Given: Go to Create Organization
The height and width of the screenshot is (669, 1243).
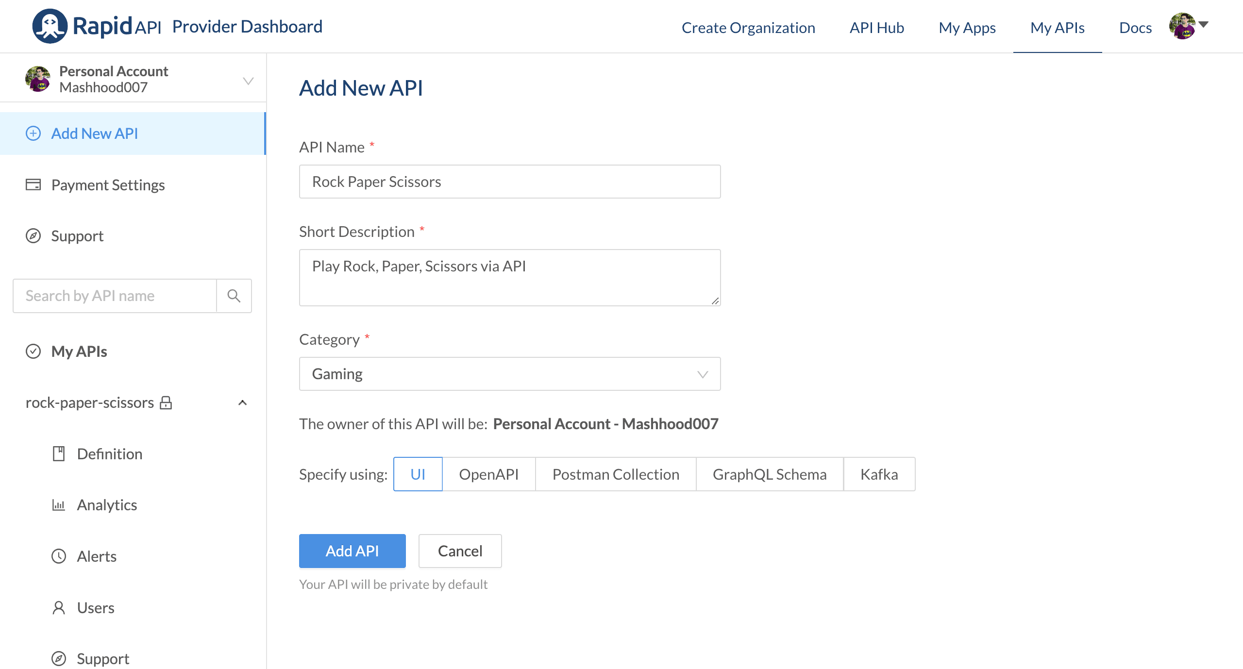Looking at the screenshot, I should 748,28.
